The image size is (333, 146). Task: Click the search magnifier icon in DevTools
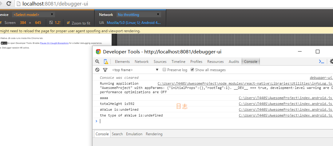click(97, 62)
